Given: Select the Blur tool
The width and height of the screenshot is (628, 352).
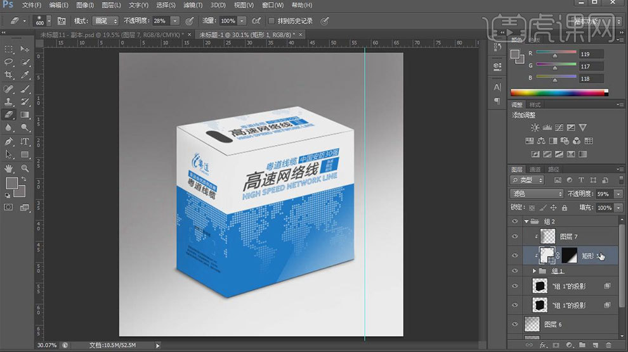Looking at the screenshot, I should coord(8,128).
